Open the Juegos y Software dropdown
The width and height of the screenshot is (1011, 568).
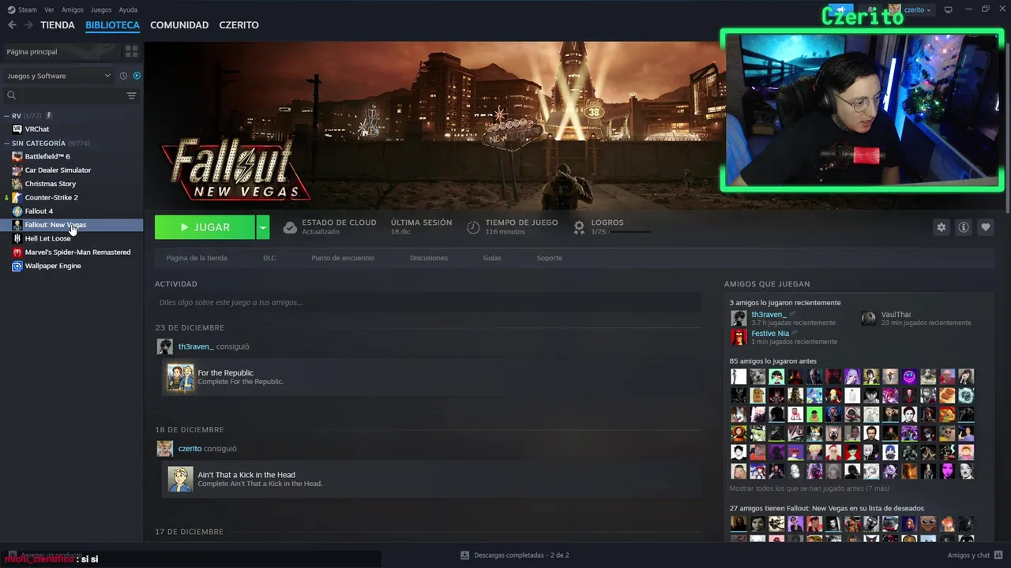coord(59,76)
